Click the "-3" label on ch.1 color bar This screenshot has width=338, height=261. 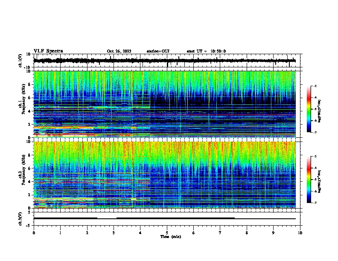(x=315, y=86)
